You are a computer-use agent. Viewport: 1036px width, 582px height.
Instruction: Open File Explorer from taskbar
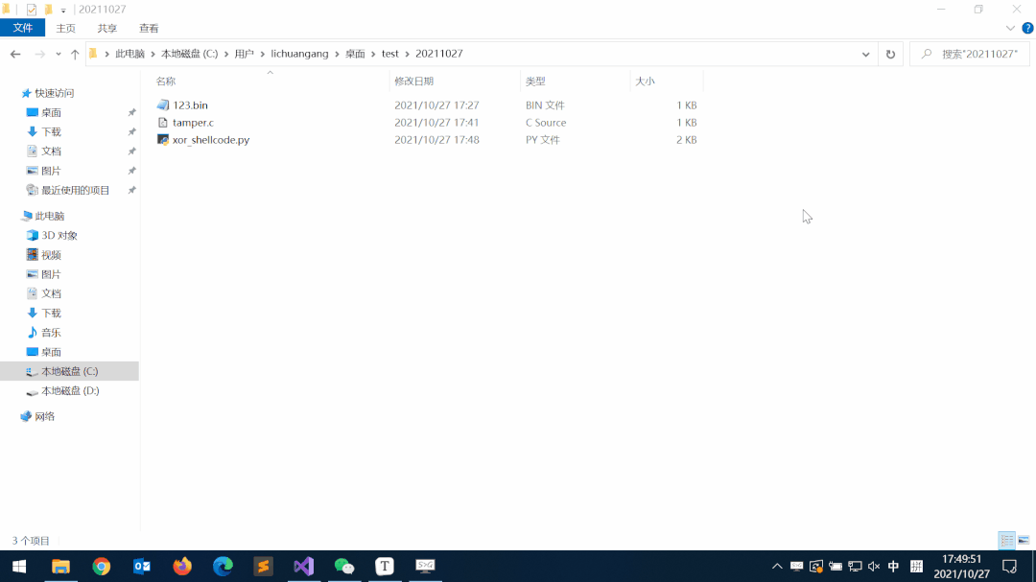[x=60, y=566]
